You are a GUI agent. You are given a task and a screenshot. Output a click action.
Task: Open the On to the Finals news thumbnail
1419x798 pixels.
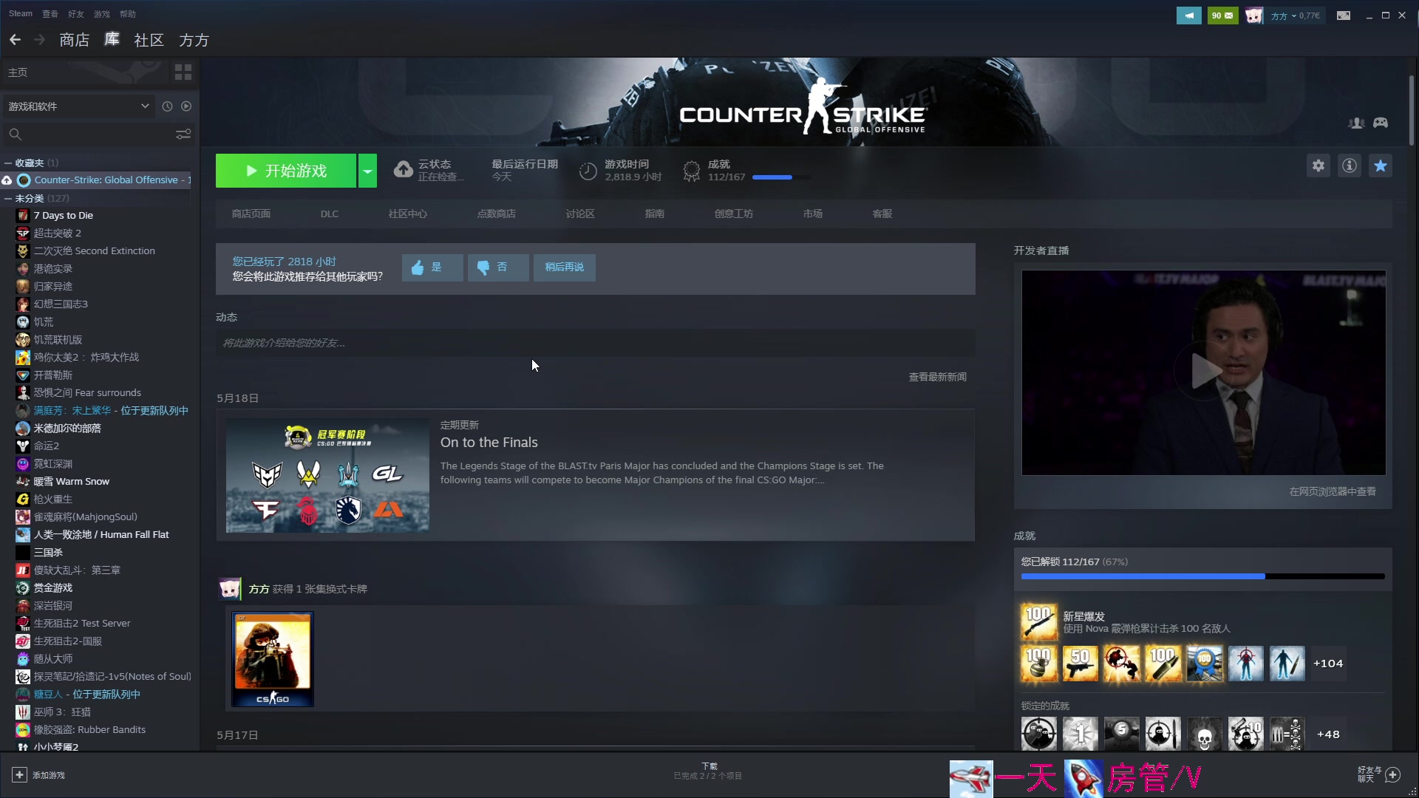(x=327, y=475)
